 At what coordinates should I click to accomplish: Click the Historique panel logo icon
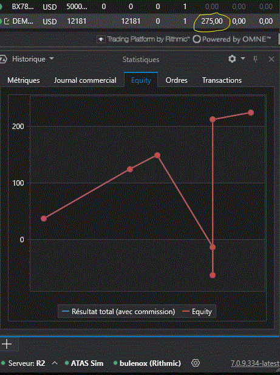(4, 59)
